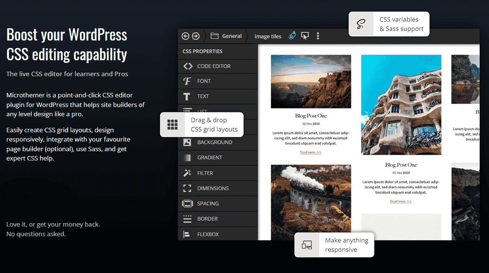The height and width of the screenshot is (273, 489).
Task: Click the Make anything responsive label
Action: tap(347, 245)
